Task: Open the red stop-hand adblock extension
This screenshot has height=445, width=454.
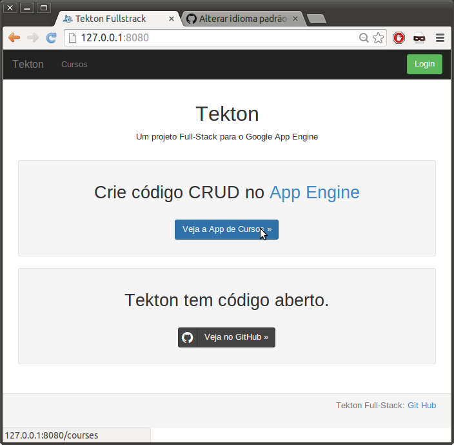Action: (399, 38)
